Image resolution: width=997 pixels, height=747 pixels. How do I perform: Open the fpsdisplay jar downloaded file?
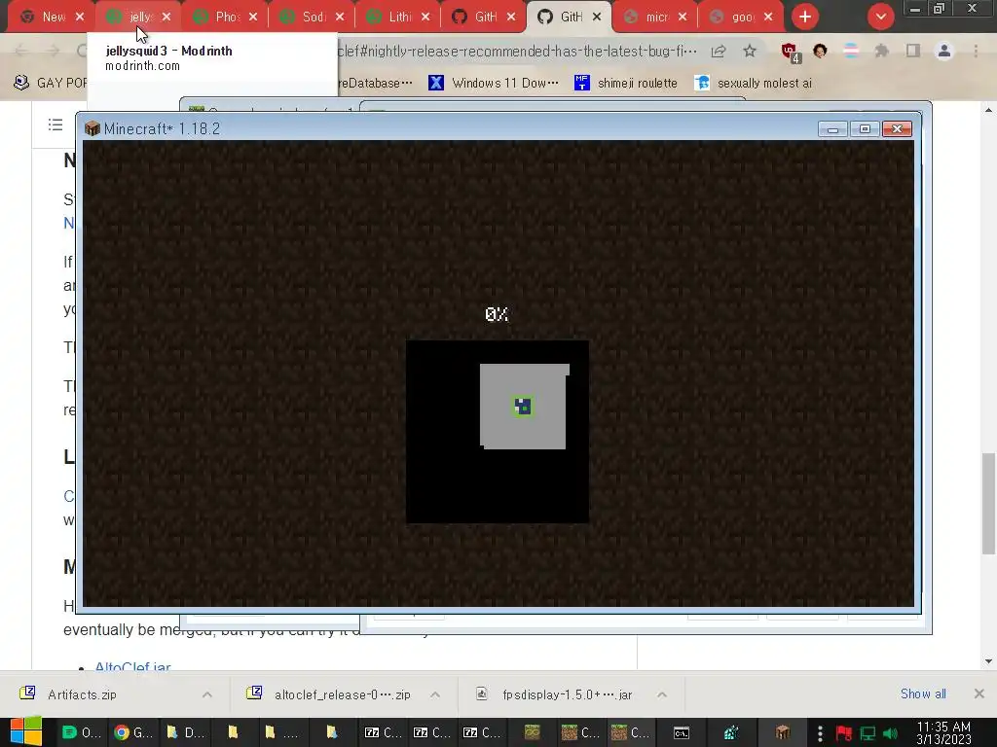568,694
